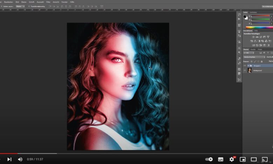Add a Curves adjustment layer
Viewport: 273px width, 164px height.
pos(261,37)
